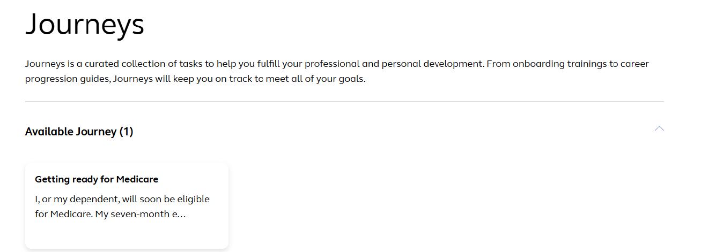Click the card's blank bottom area
The height and width of the screenshot is (252, 701).
pyautogui.click(x=127, y=235)
